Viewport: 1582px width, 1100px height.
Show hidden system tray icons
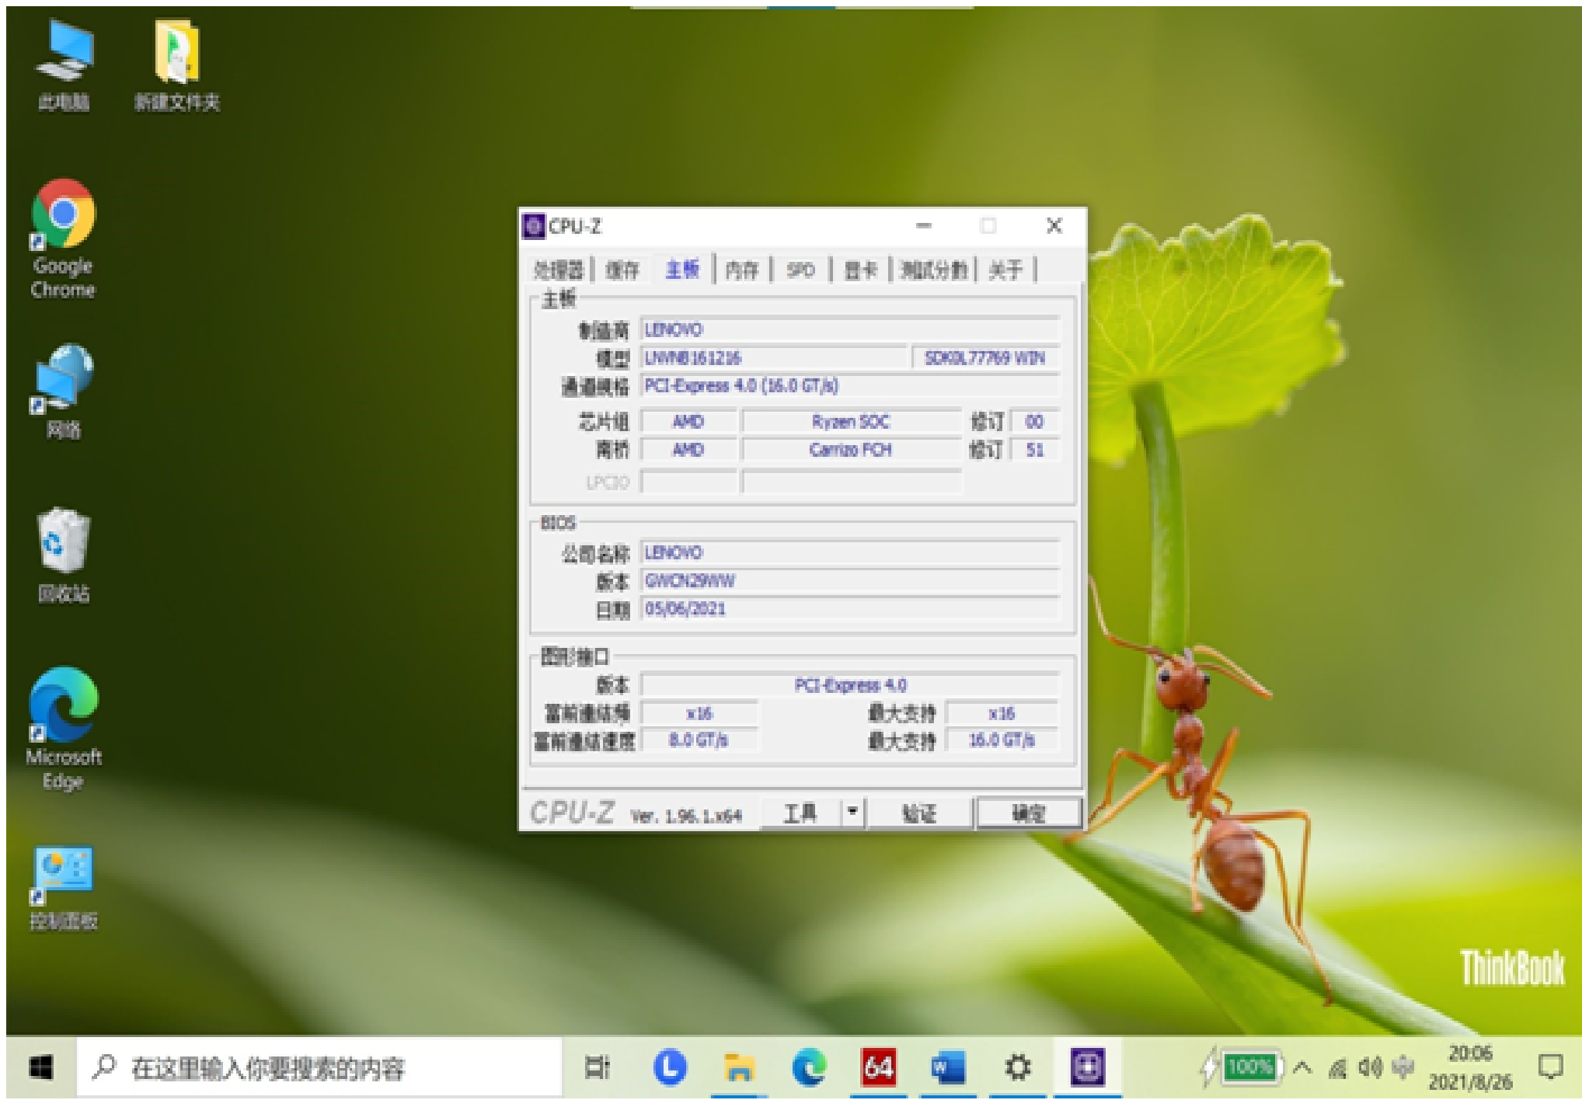click(1302, 1067)
